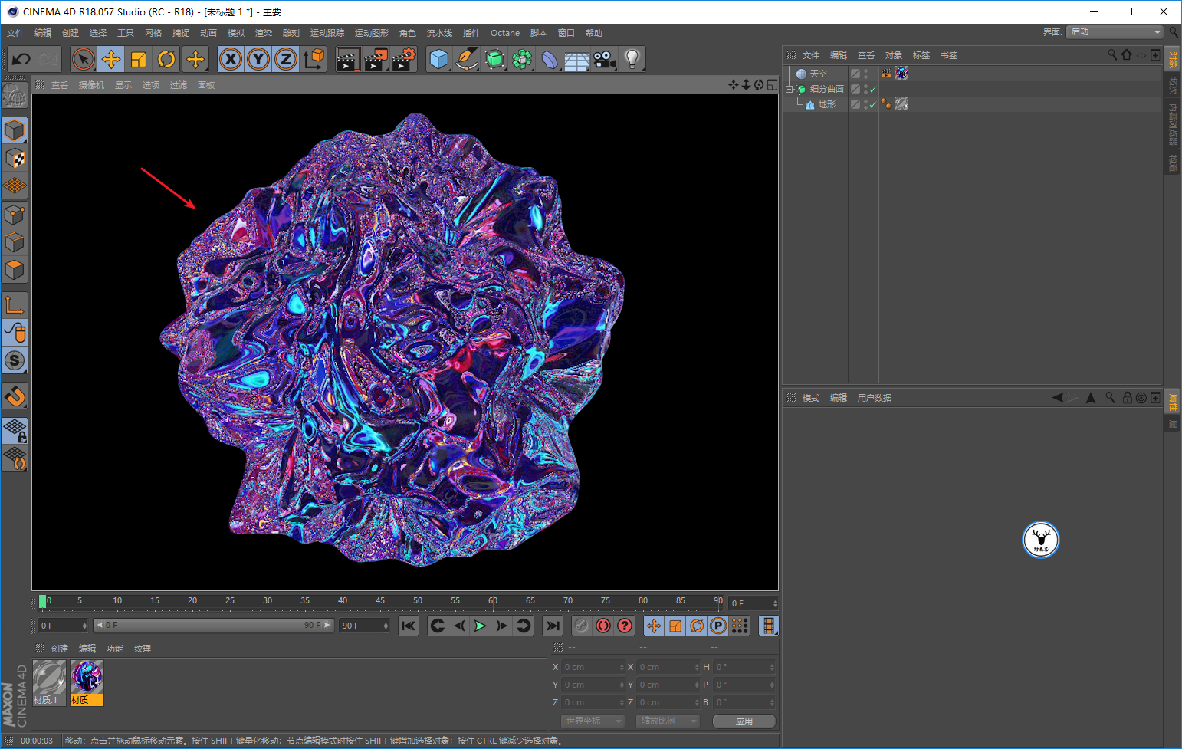Viewport: 1182px width, 749px height.
Task: Open the 世界坐标 coordinate dropdown
Action: (x=593, y=721)
